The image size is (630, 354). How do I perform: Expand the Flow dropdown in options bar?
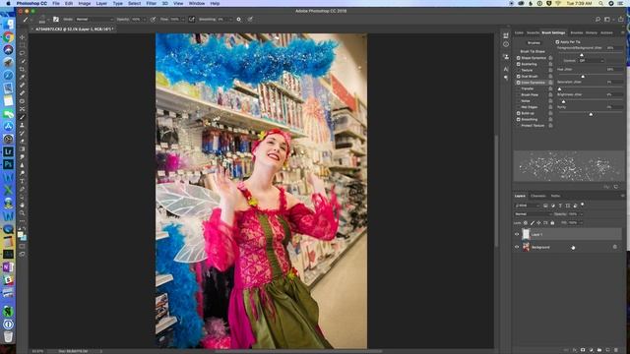[x=183, y=20]
